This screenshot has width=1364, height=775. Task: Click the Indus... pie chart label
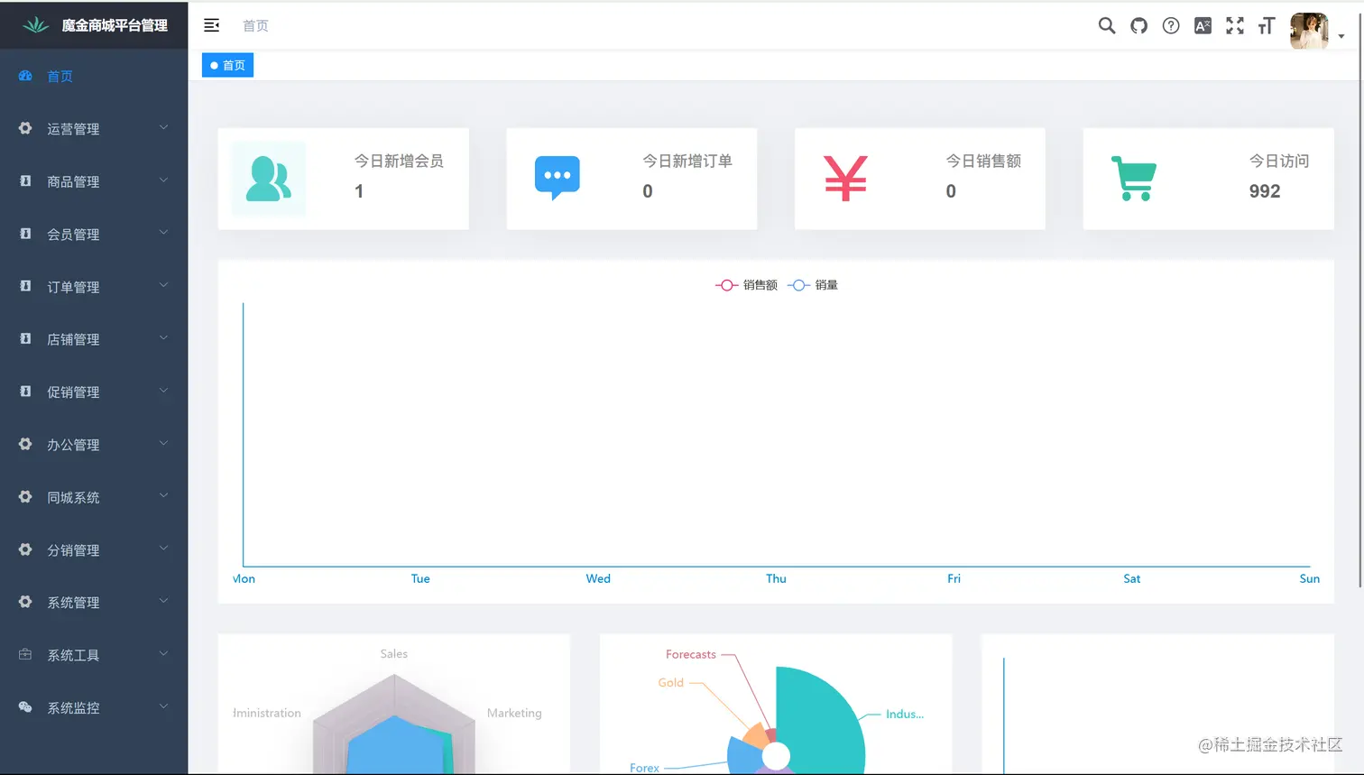(905, 714)
